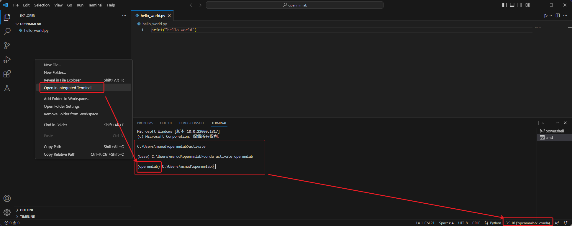This screenshot has height=226, width=572.
Task: Open the Manage gear menu
Action: [7, 212]
